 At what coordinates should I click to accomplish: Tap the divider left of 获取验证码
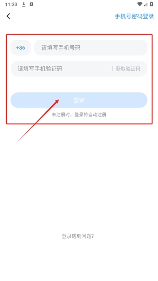(x=112, y=68)
